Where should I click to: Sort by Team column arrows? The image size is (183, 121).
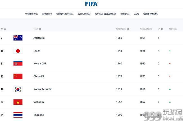[x=40, y=29]
